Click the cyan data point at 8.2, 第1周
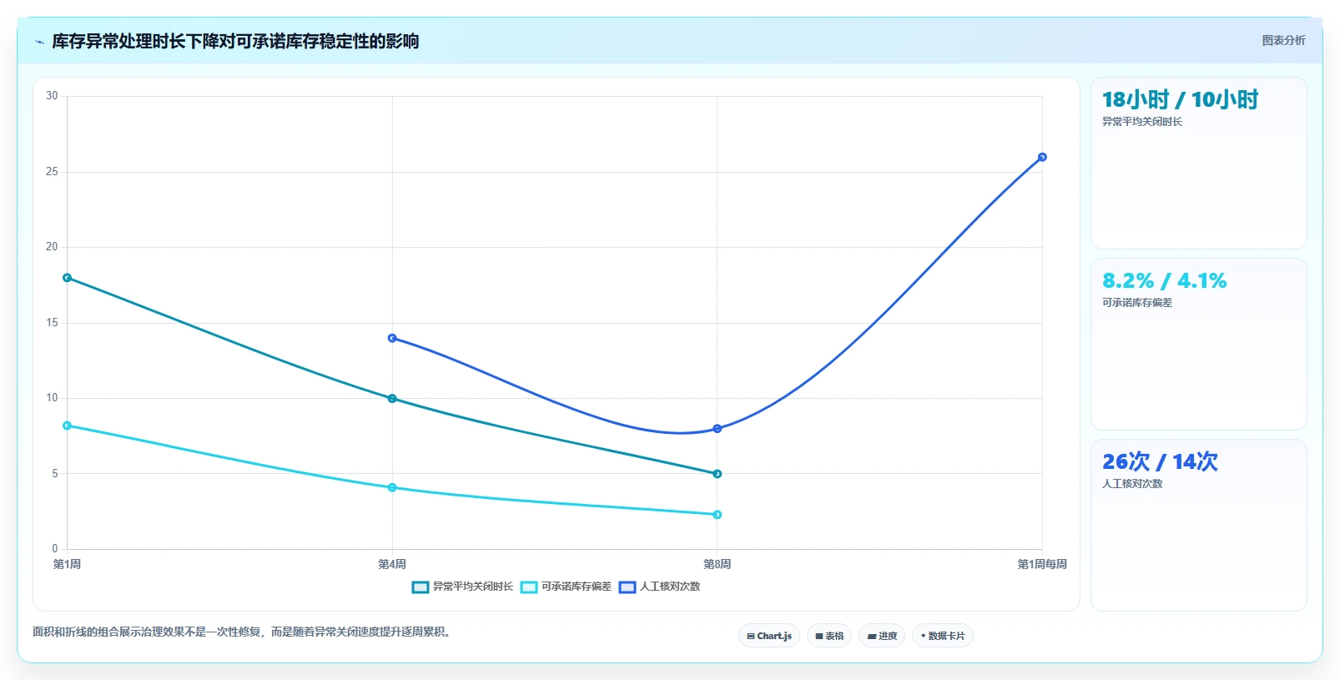 pos(68,426)
